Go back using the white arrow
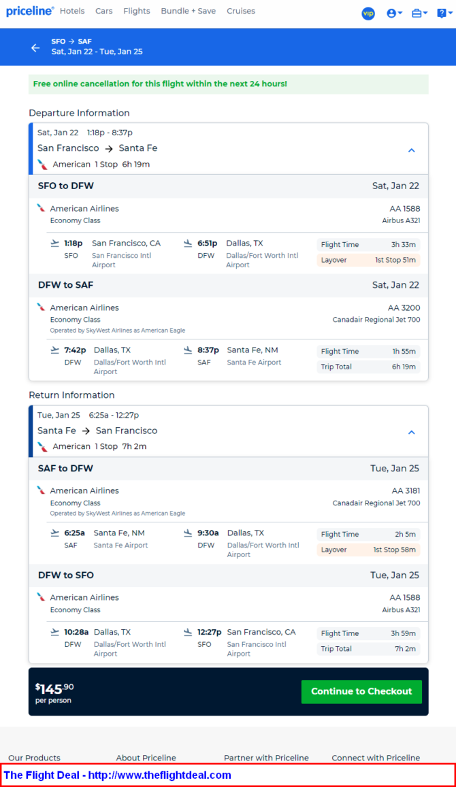 [35, 48]
